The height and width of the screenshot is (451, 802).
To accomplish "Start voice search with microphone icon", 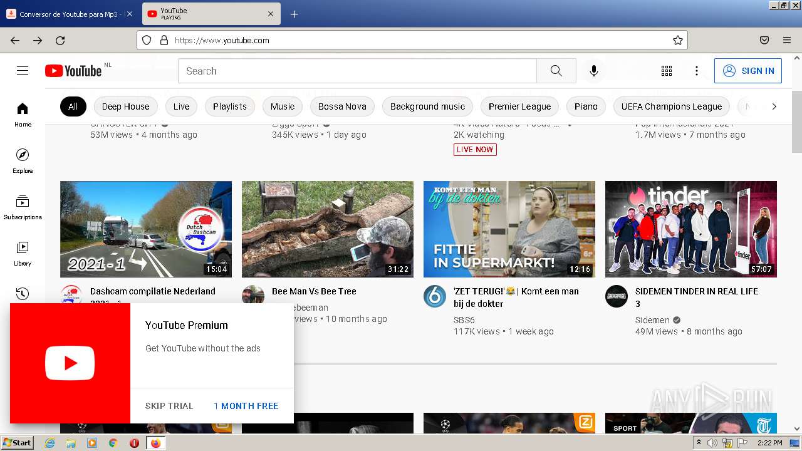I will tap(594, 71).
